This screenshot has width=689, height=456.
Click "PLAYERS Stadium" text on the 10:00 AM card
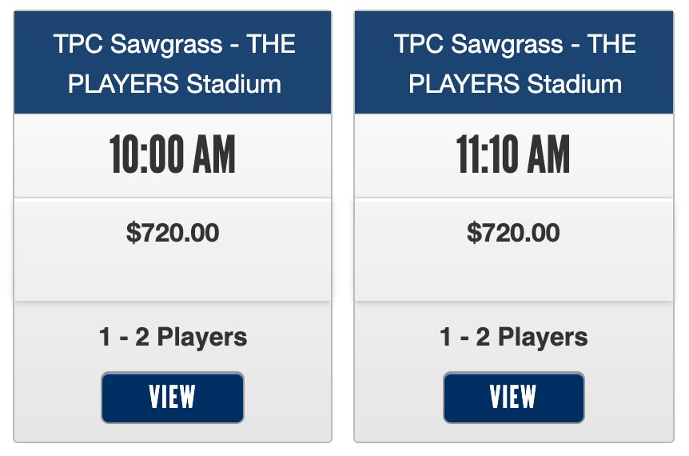[174, 83]
